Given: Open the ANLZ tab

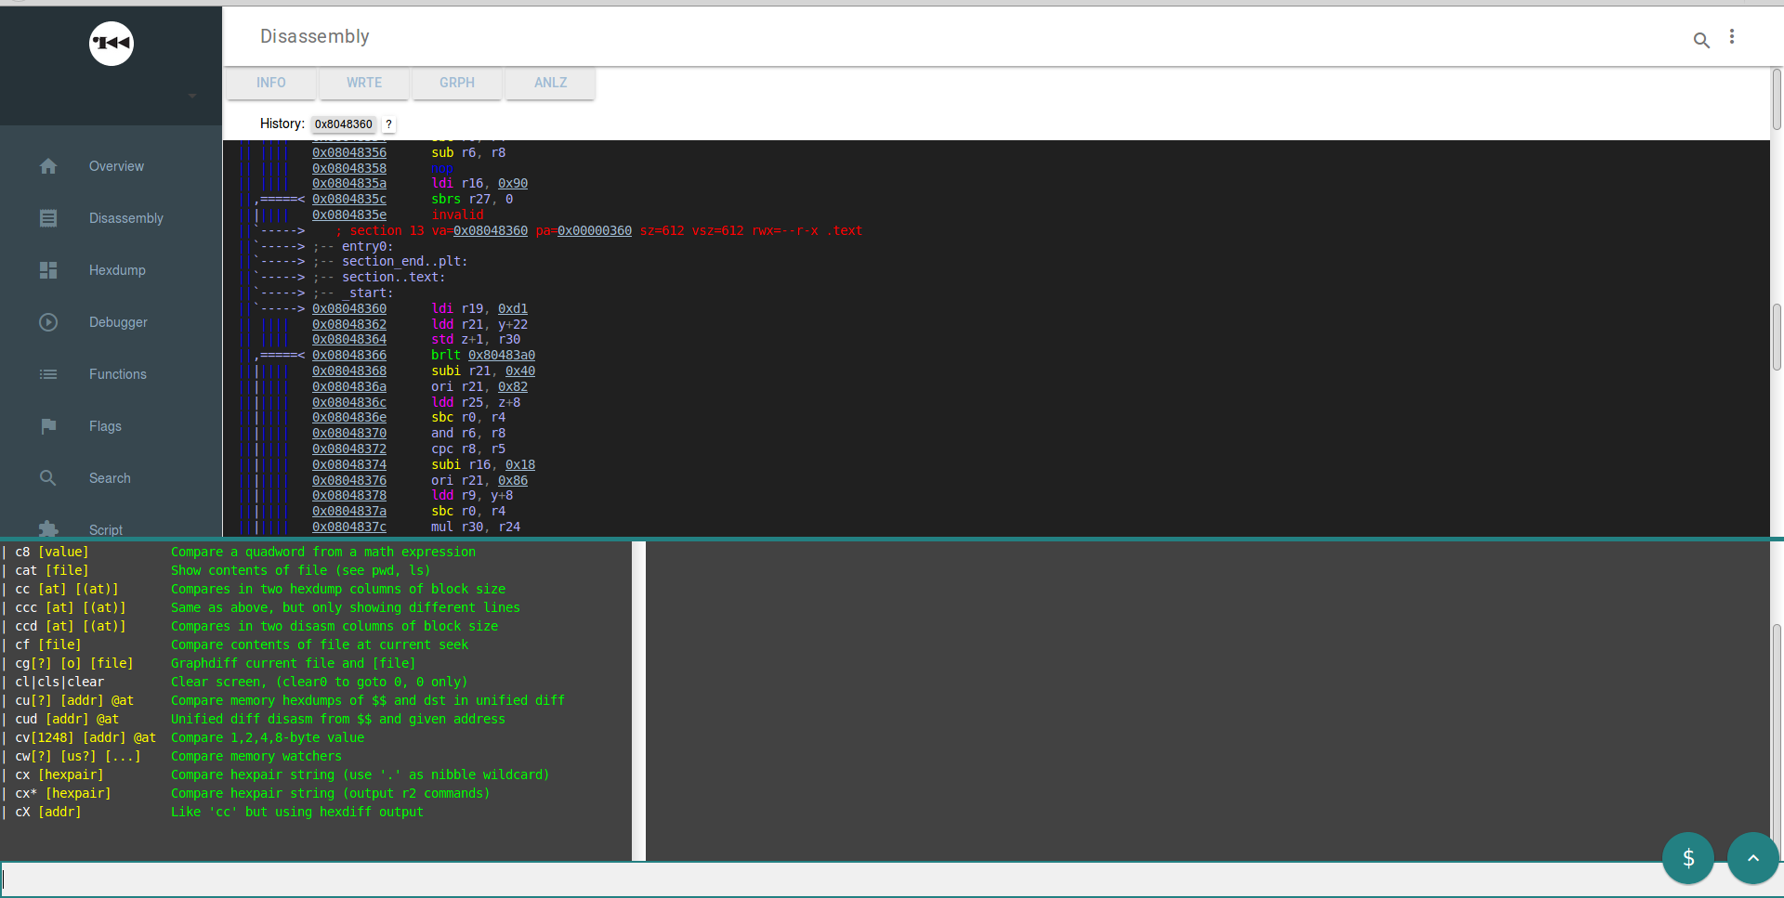Looking at the screenshot, I should (550, 83).
